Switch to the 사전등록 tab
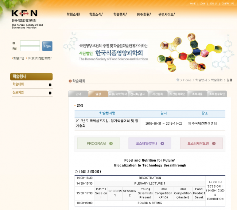The width and height of the screenshot is (237, 210). [x=158, y=94]
